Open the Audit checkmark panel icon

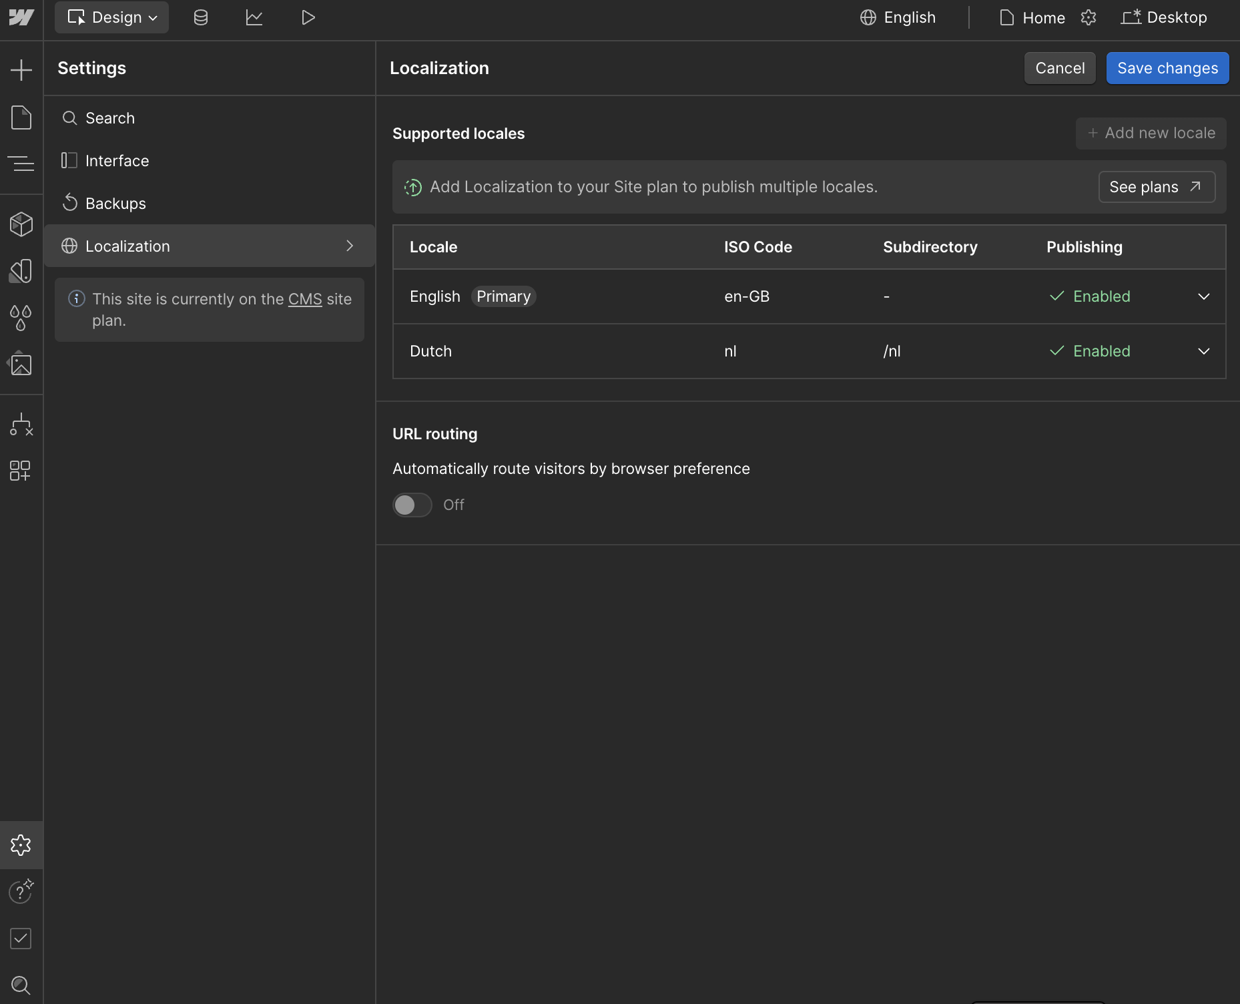[21, 939]
